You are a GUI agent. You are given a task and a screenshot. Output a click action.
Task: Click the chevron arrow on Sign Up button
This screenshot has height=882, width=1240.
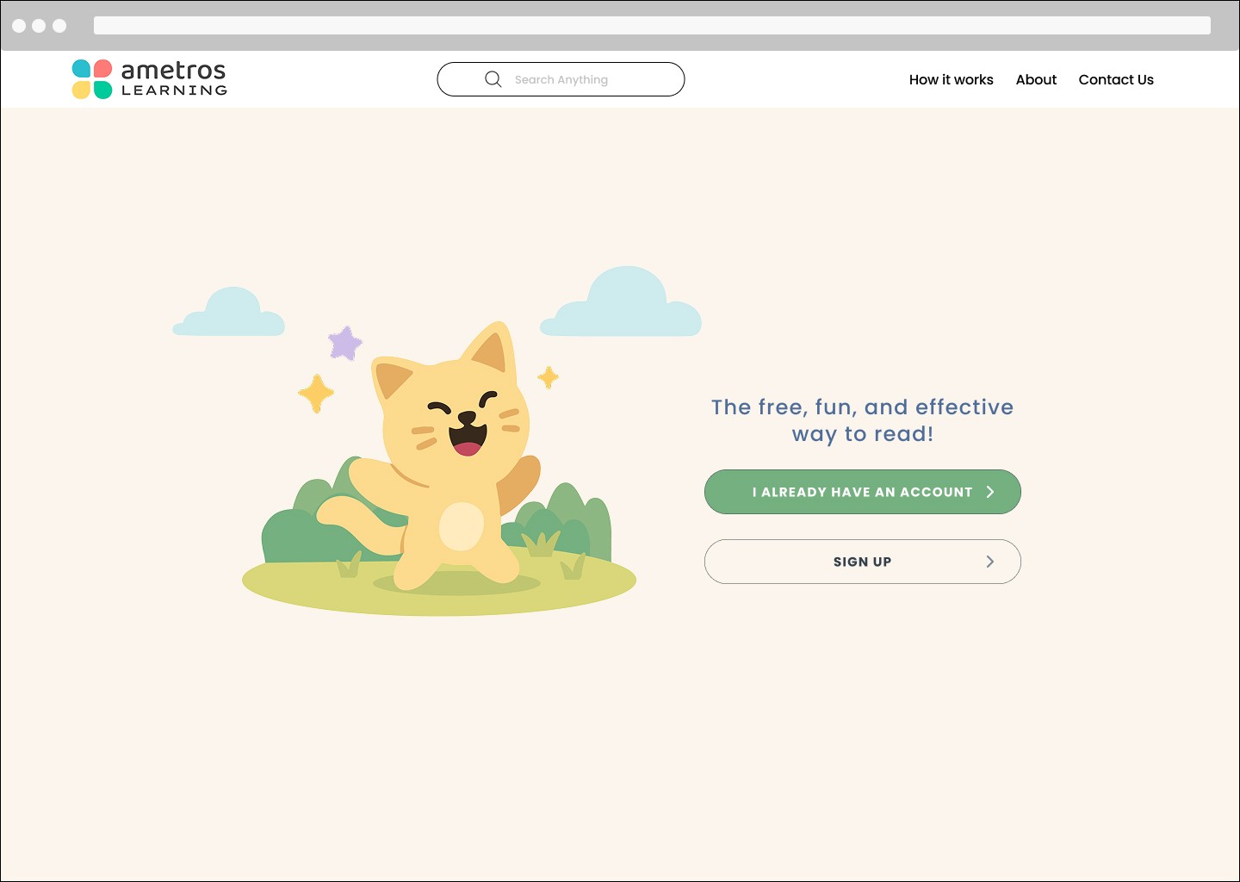pos(990,562)
